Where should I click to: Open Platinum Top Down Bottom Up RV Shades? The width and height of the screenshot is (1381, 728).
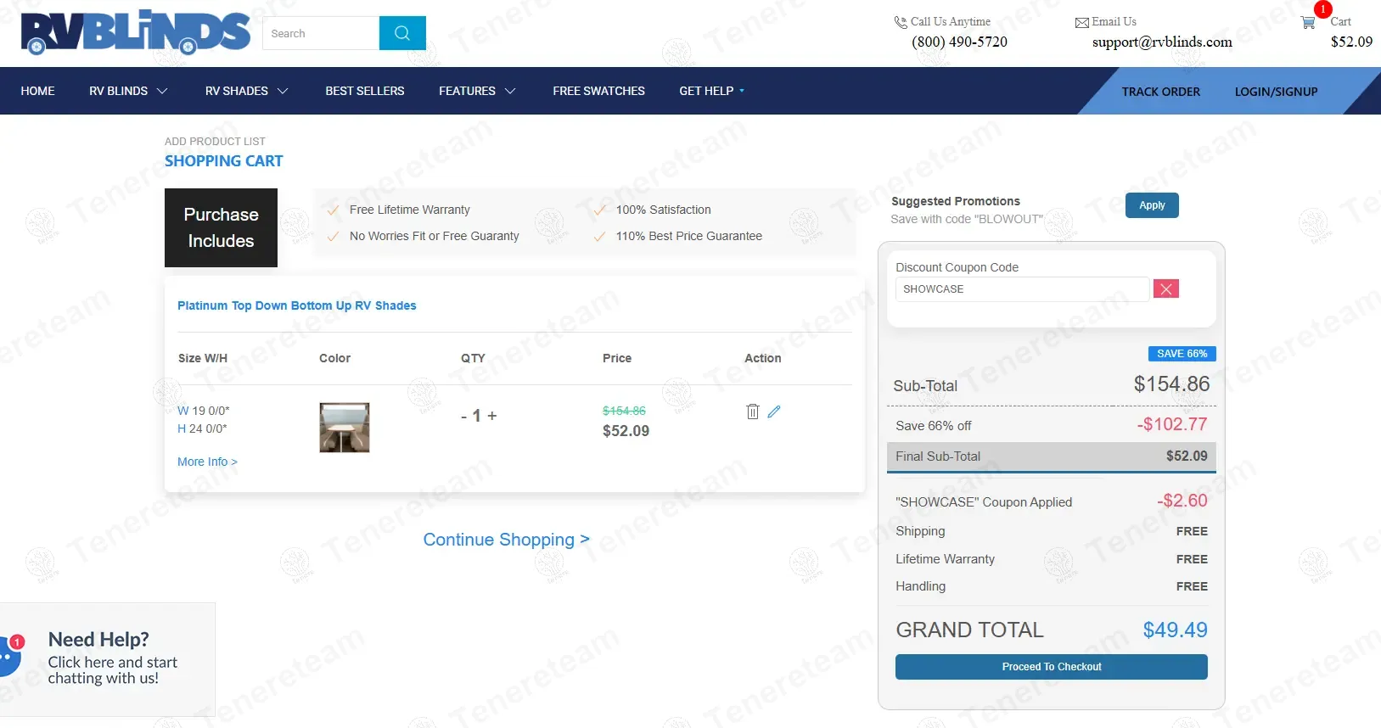coord(296,305)
